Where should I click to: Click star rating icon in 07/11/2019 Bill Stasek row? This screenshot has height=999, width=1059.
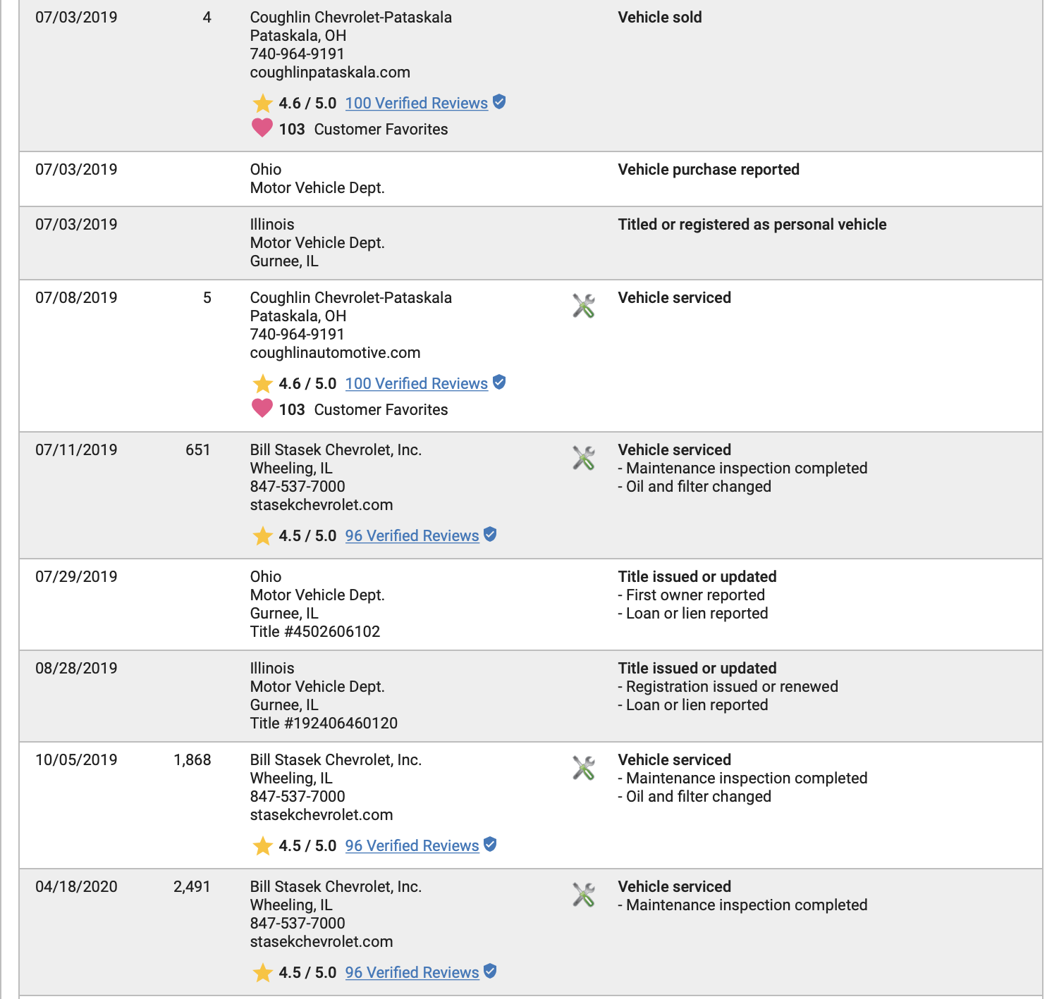click(x=263, y=535)
